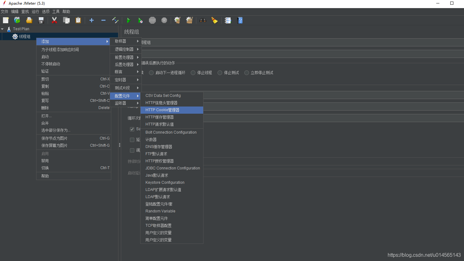This screenshot has height=261, width=464.
Task: Click the Help question mark icon
Action: [x=240, y=20]
